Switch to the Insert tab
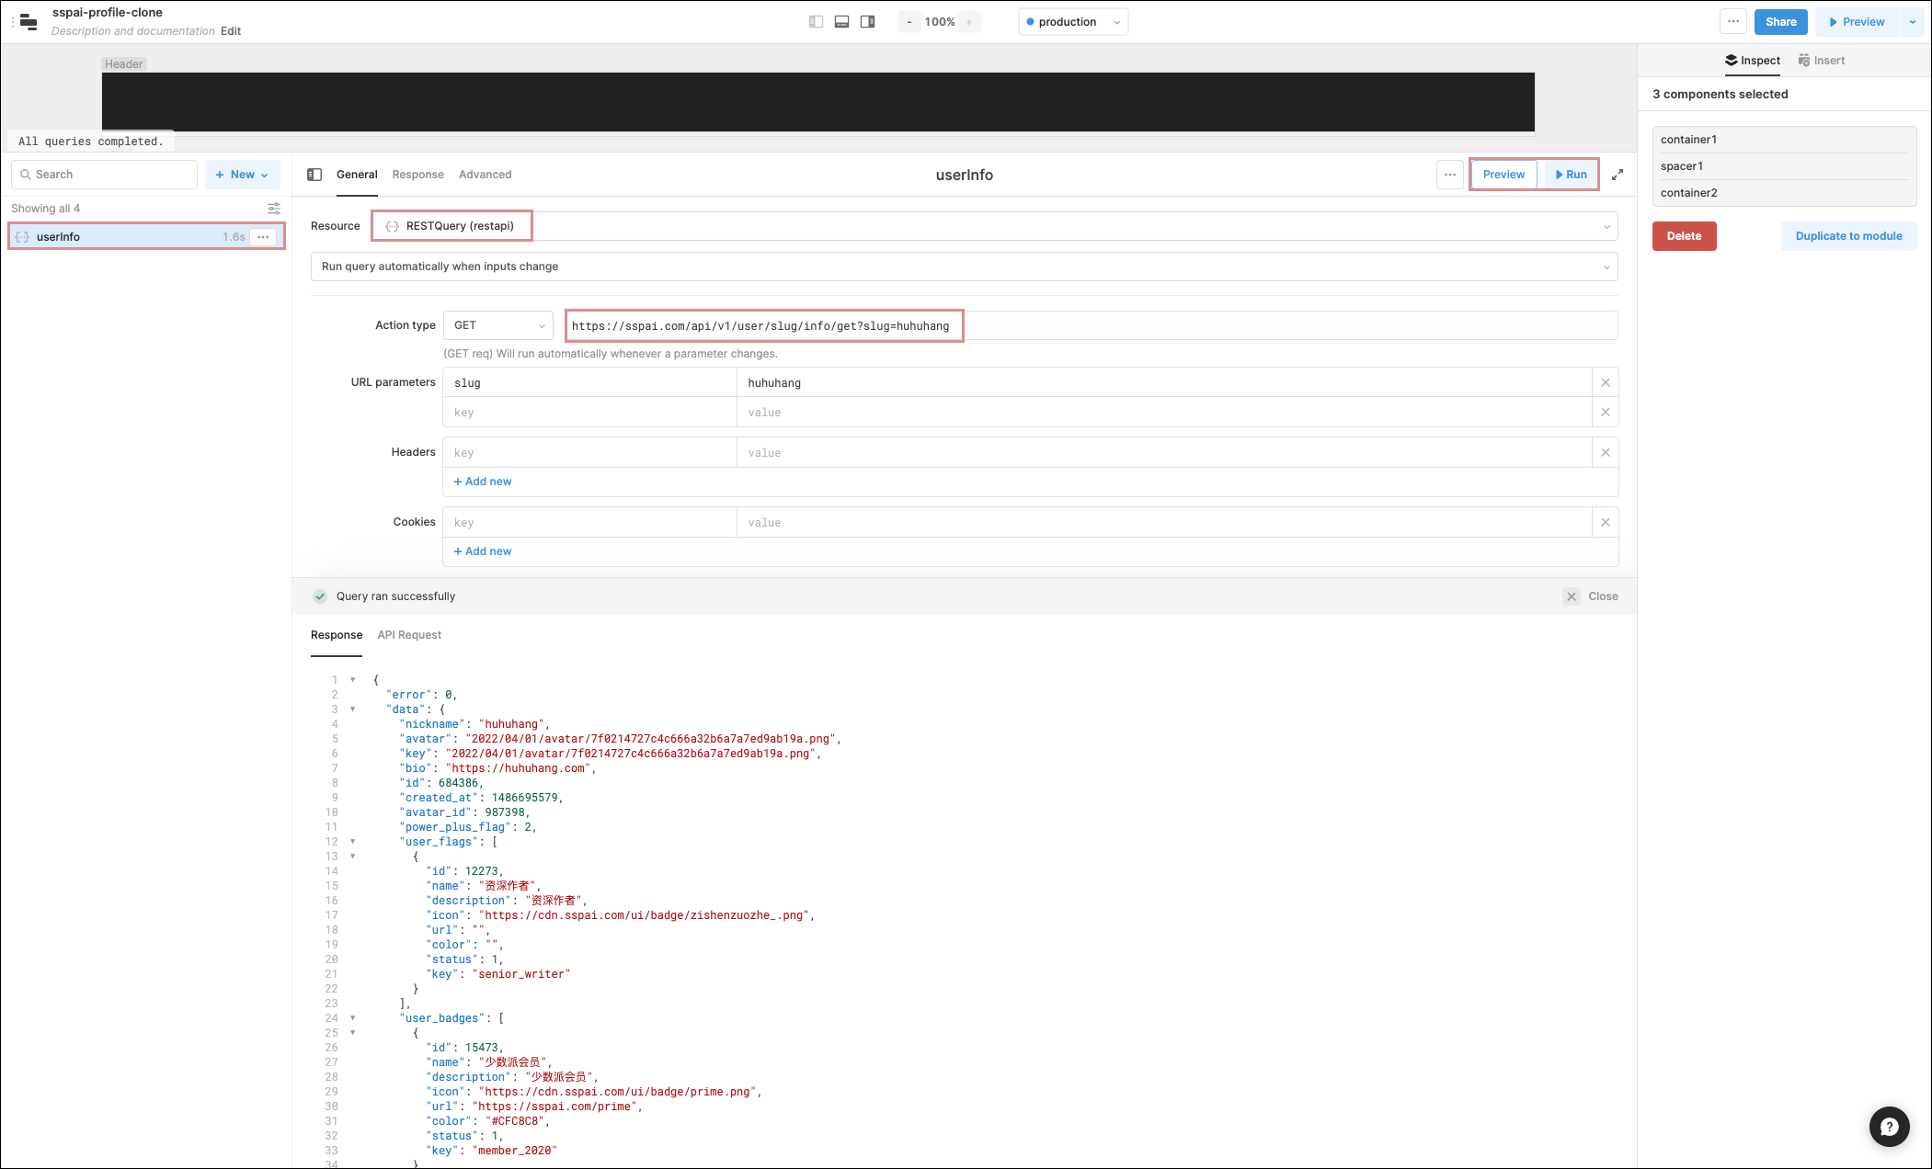 [1822, 61]
